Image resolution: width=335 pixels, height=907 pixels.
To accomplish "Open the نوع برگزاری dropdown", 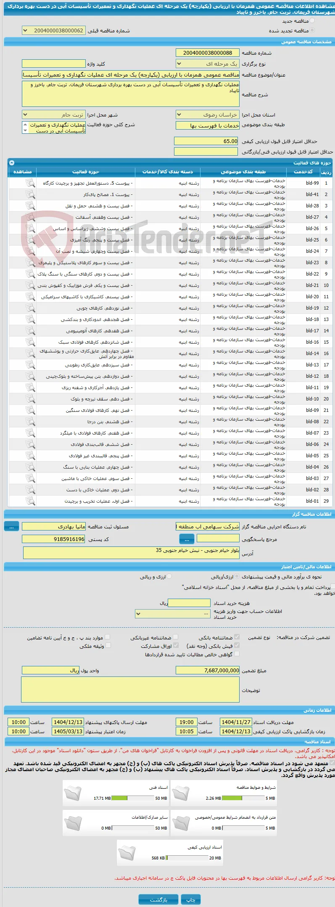I will tap(208, 64).
